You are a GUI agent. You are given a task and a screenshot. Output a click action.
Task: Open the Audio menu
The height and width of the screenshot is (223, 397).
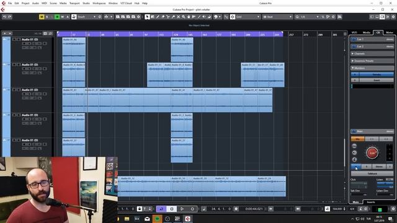(x=35, y=3)
